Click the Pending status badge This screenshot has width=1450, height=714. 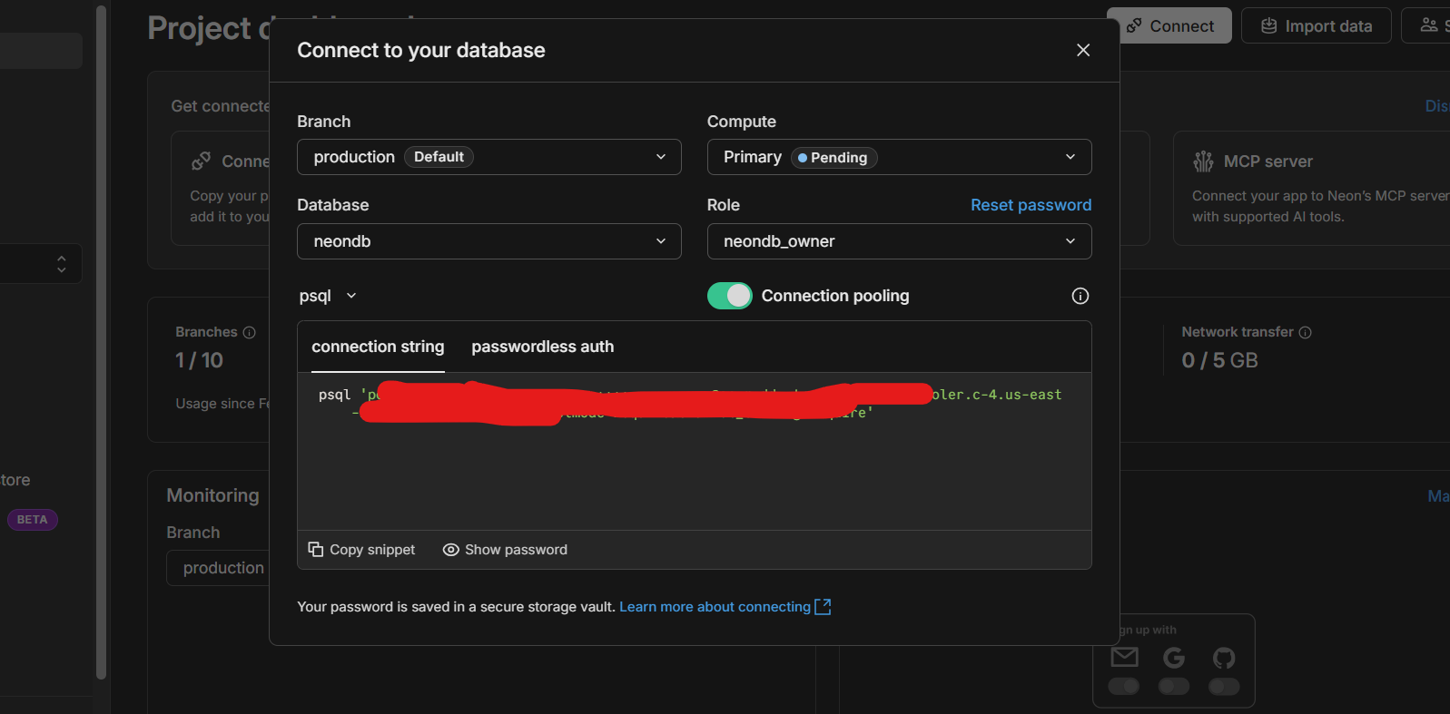coord(834,158)
